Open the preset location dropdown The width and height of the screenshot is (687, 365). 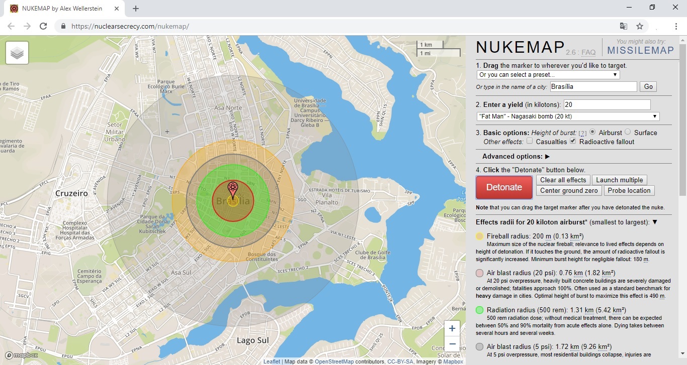[x=548, y=75]
